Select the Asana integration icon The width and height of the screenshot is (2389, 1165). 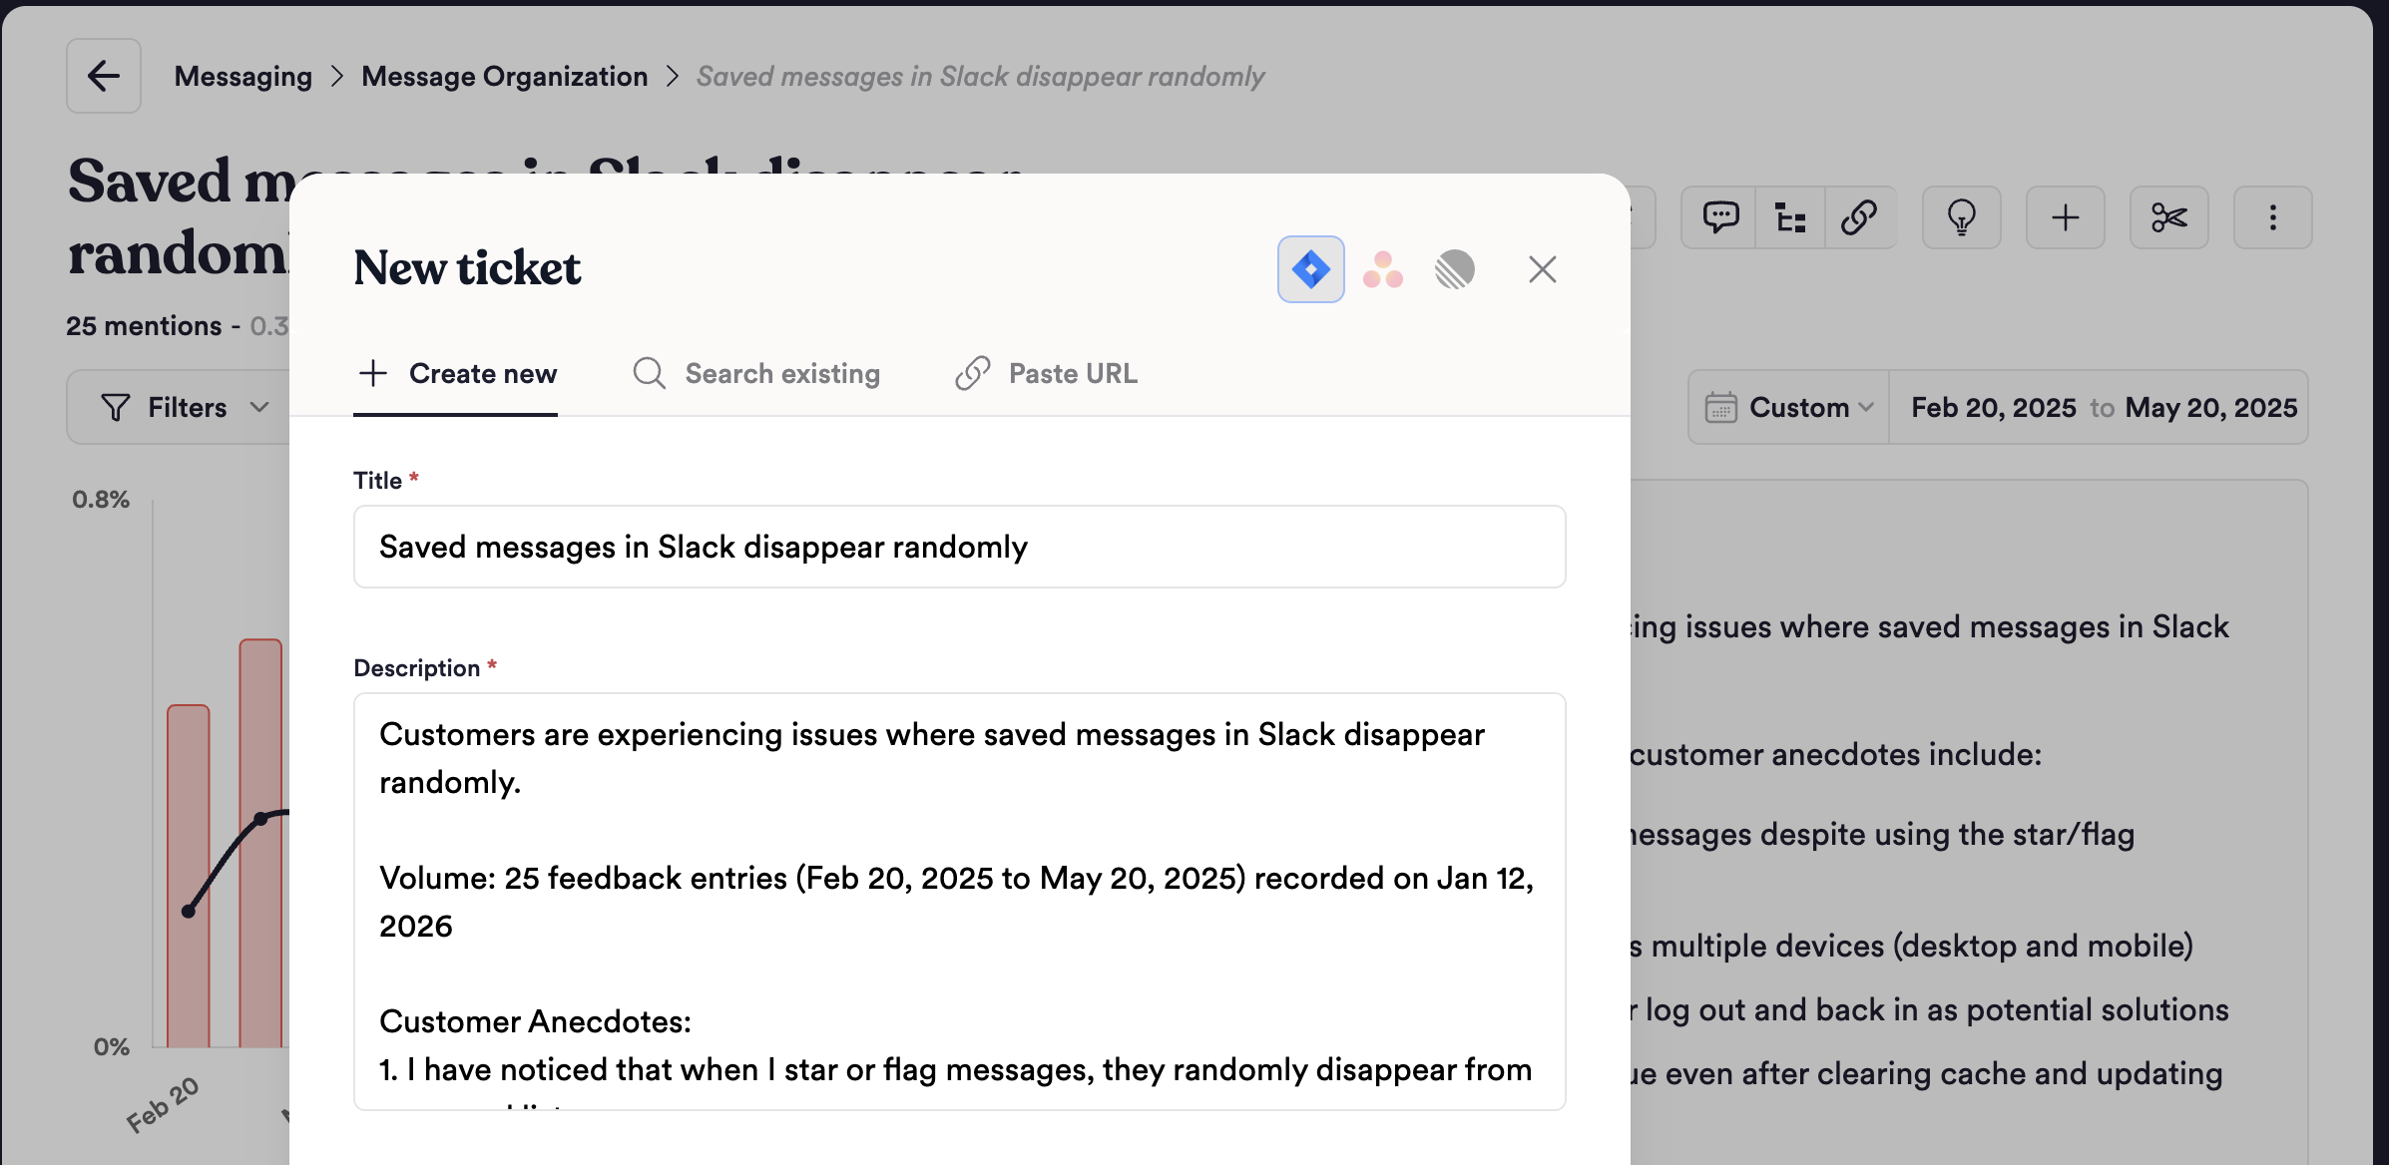pyautogui.click(x=1383, y=269)
